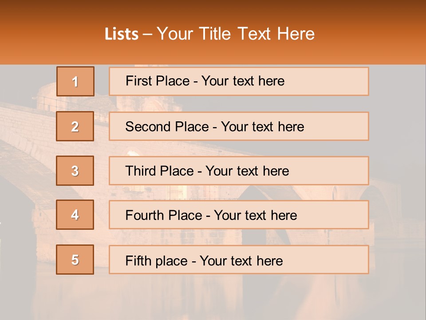Click the word 'First' in the list

[139, 81]
